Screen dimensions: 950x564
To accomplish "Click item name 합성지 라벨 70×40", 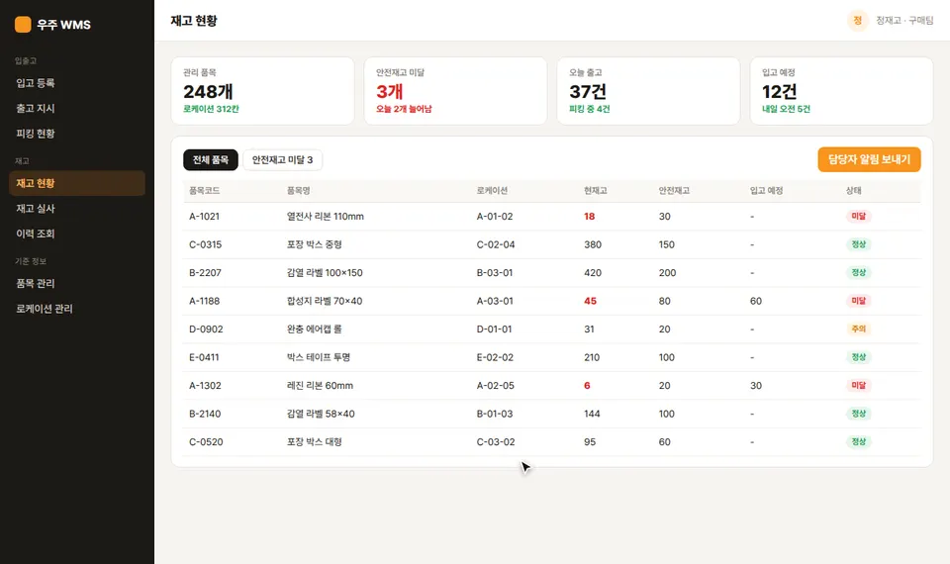I will (x=325, y=301).
